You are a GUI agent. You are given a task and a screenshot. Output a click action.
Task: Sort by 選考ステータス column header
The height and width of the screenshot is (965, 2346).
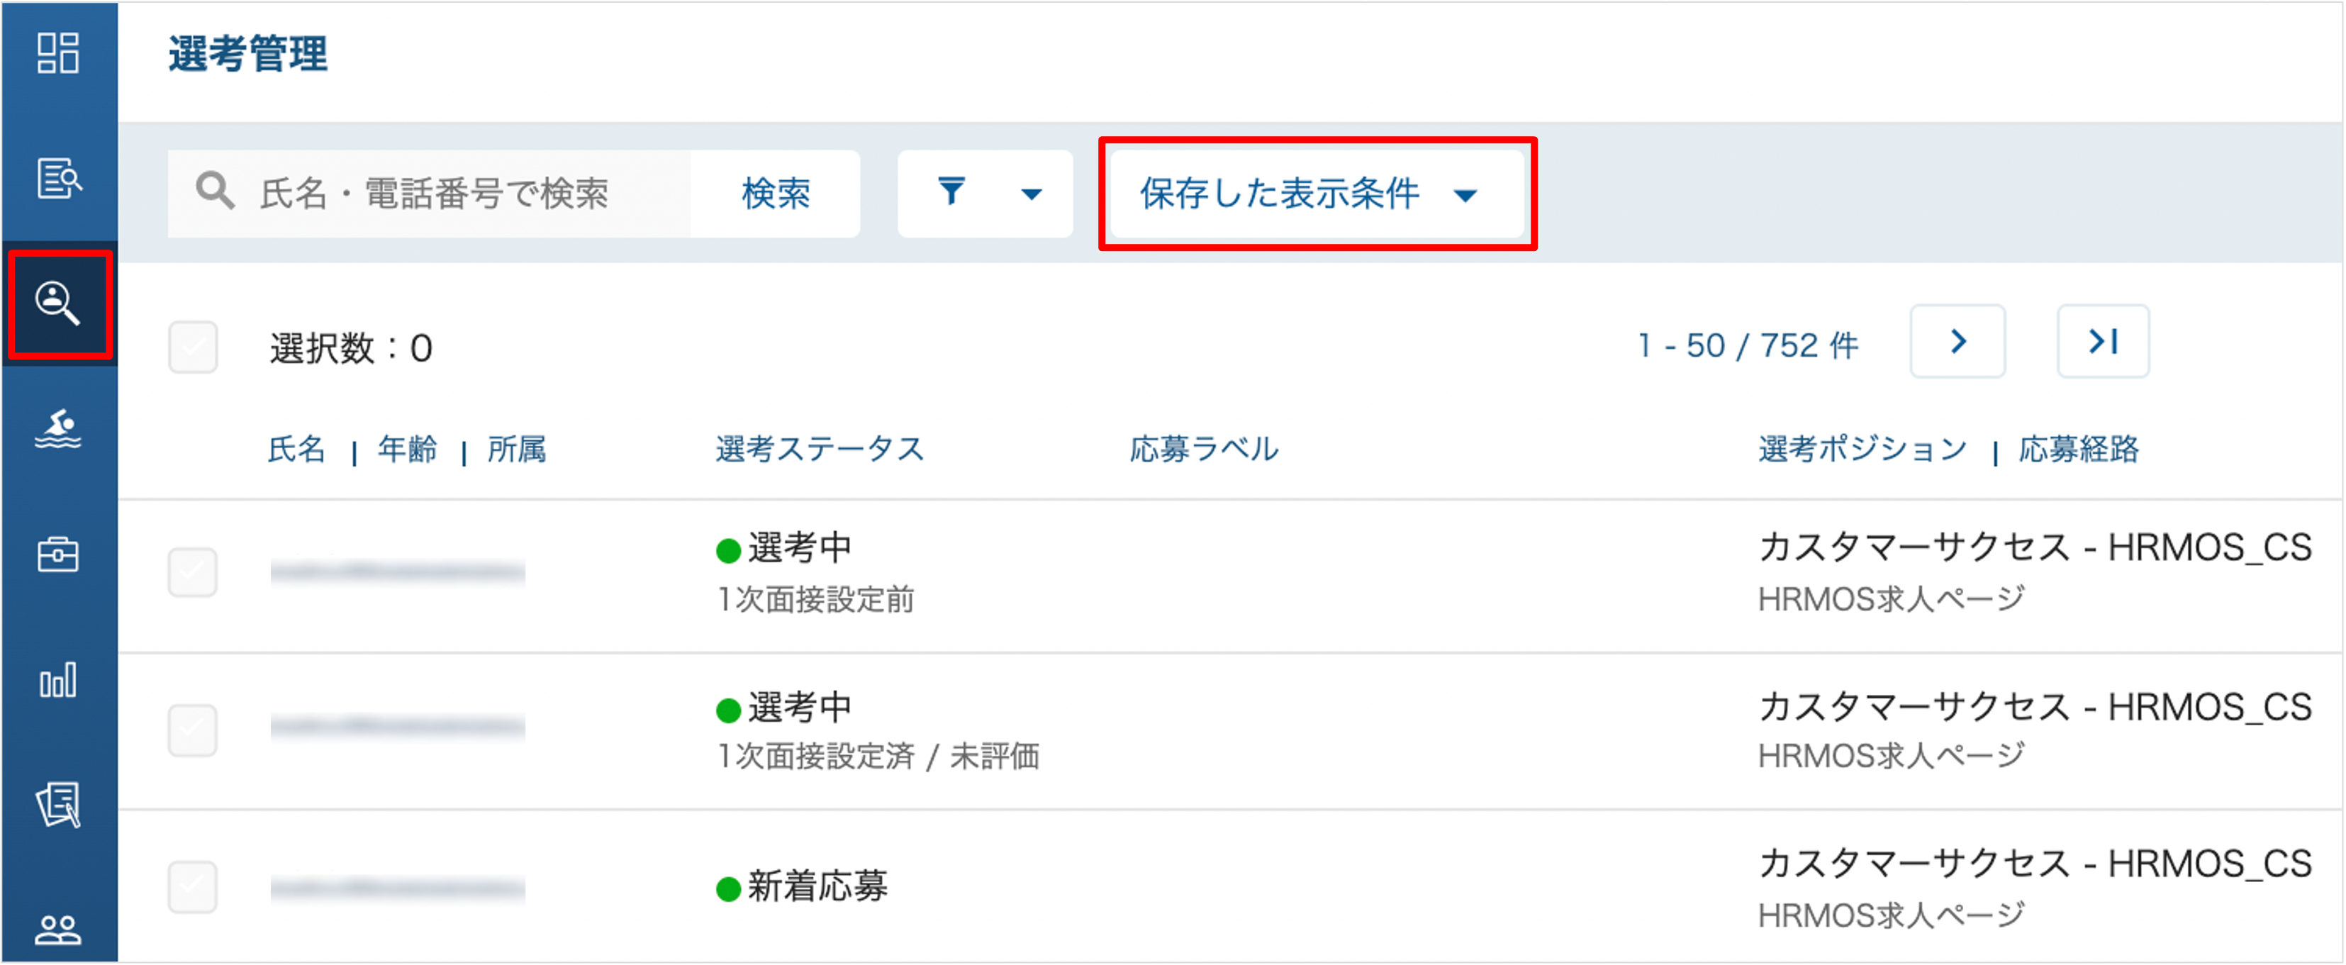820,449
